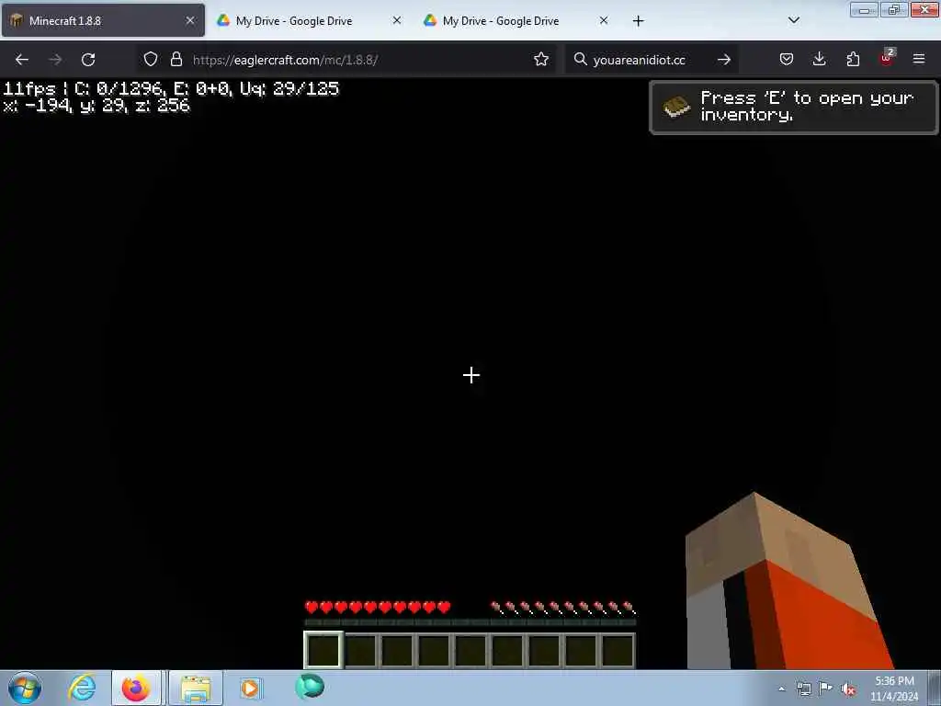Click the Firefox taskbar button

point(136,688)
